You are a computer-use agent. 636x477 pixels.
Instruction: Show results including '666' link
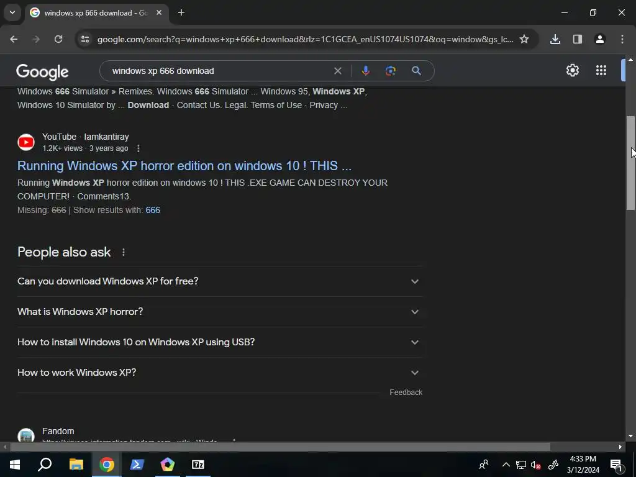153,210
